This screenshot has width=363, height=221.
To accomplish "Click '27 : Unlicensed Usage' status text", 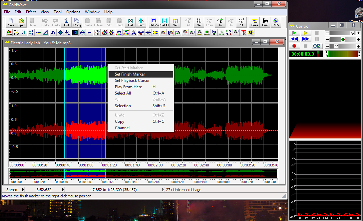I will [183, 190].
